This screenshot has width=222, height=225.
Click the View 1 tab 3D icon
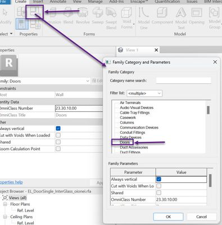(x=121, y=50)
